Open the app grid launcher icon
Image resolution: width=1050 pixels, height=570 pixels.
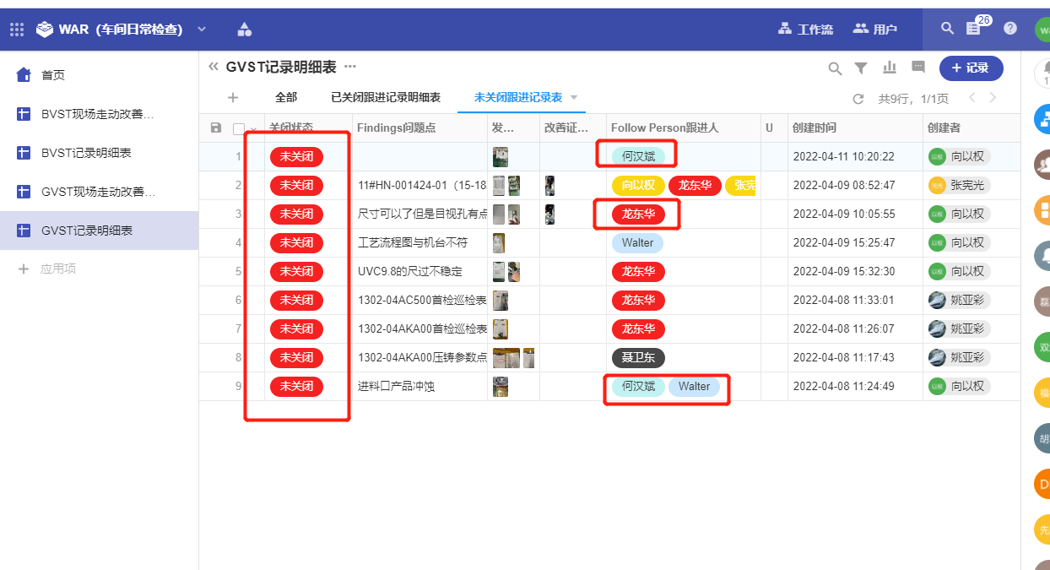[17, 30]
